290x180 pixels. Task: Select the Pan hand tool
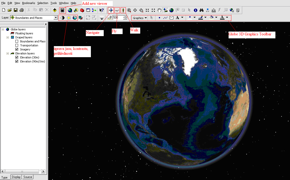(159, 10)
